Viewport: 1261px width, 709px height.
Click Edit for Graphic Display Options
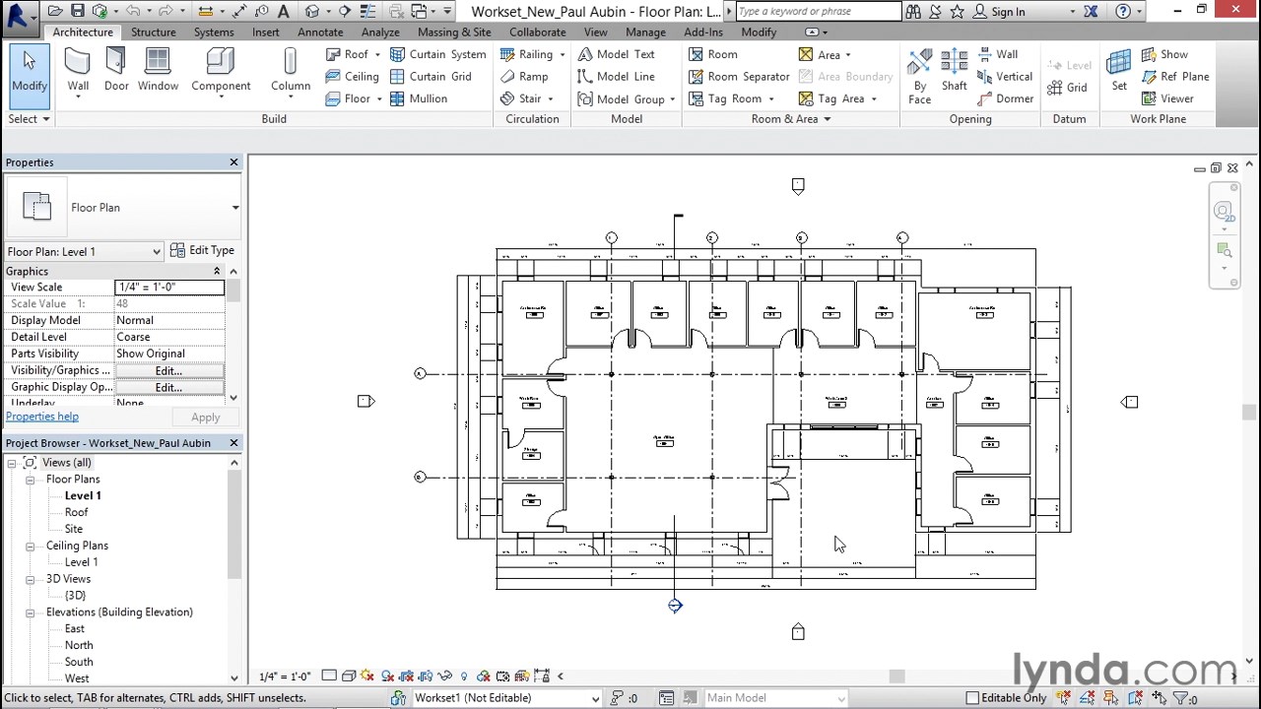coord(169,387)
